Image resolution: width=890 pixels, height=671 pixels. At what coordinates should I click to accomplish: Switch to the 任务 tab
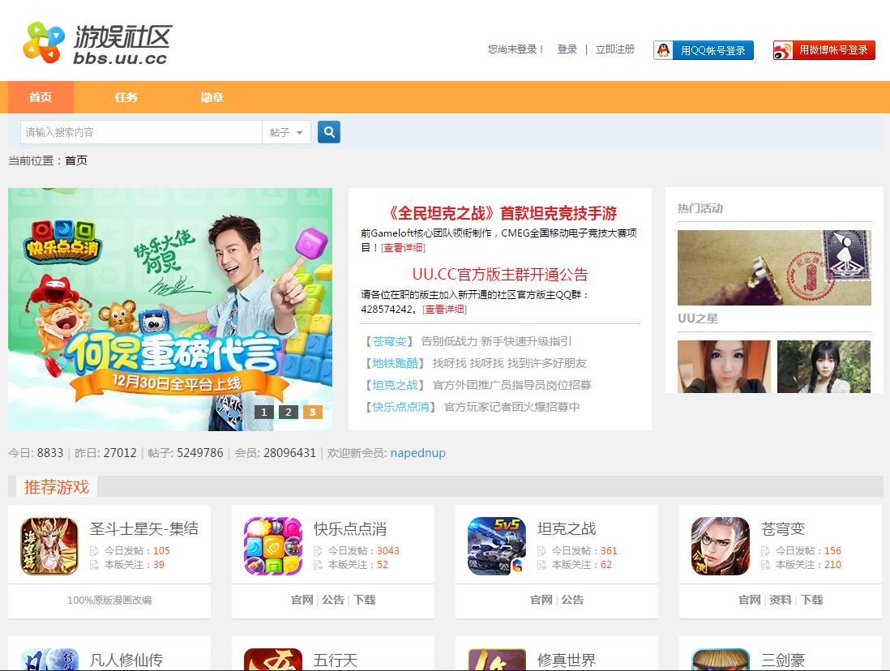pos(126,97)
